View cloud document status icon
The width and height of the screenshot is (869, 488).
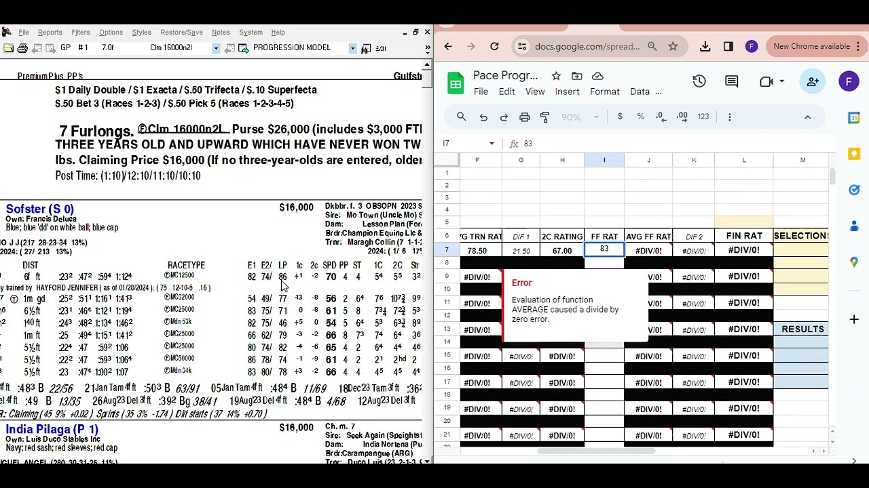coord(597,76)
